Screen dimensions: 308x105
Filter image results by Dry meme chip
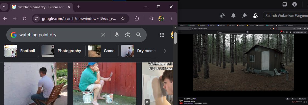140,51
